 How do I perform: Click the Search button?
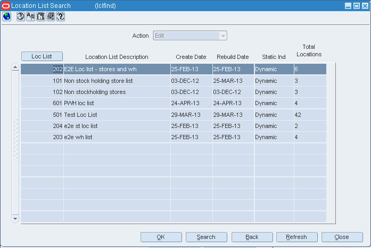[207, 237]
